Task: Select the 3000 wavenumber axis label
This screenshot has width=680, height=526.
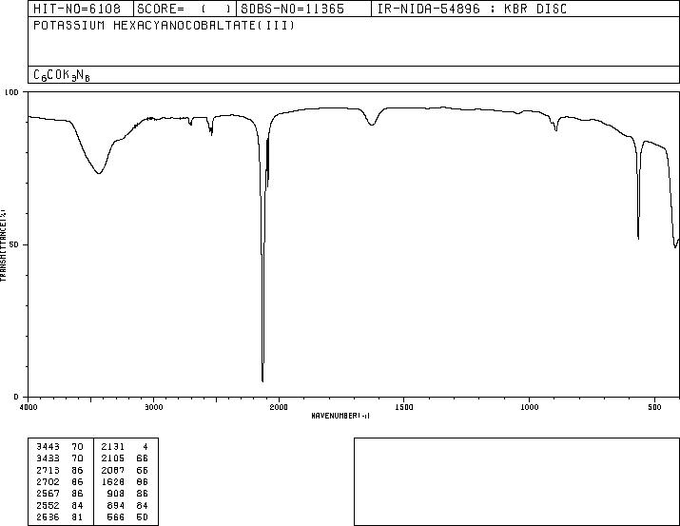Action: click(153, 407)
